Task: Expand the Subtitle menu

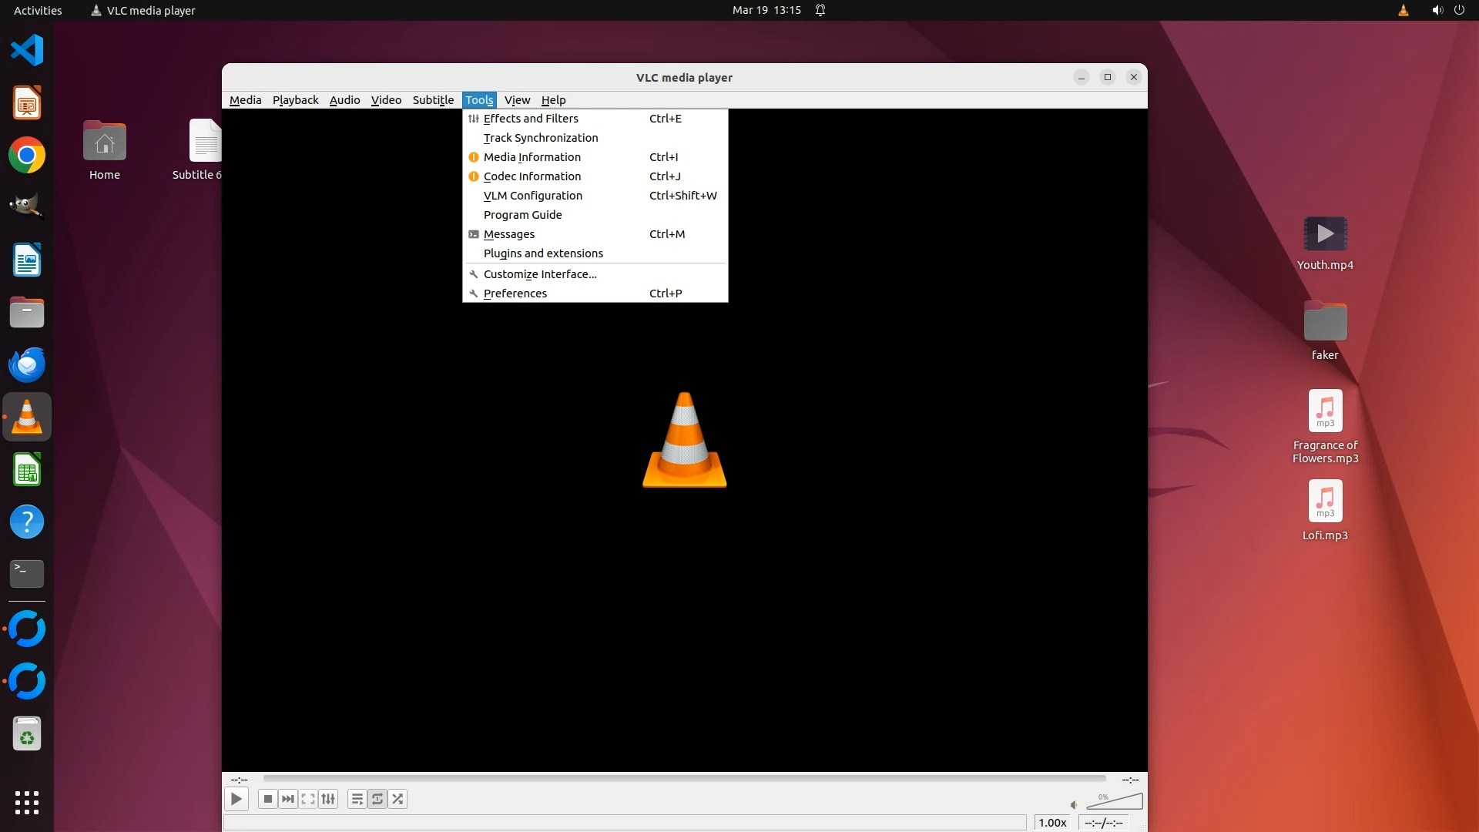Action: [x=433, y=100]
